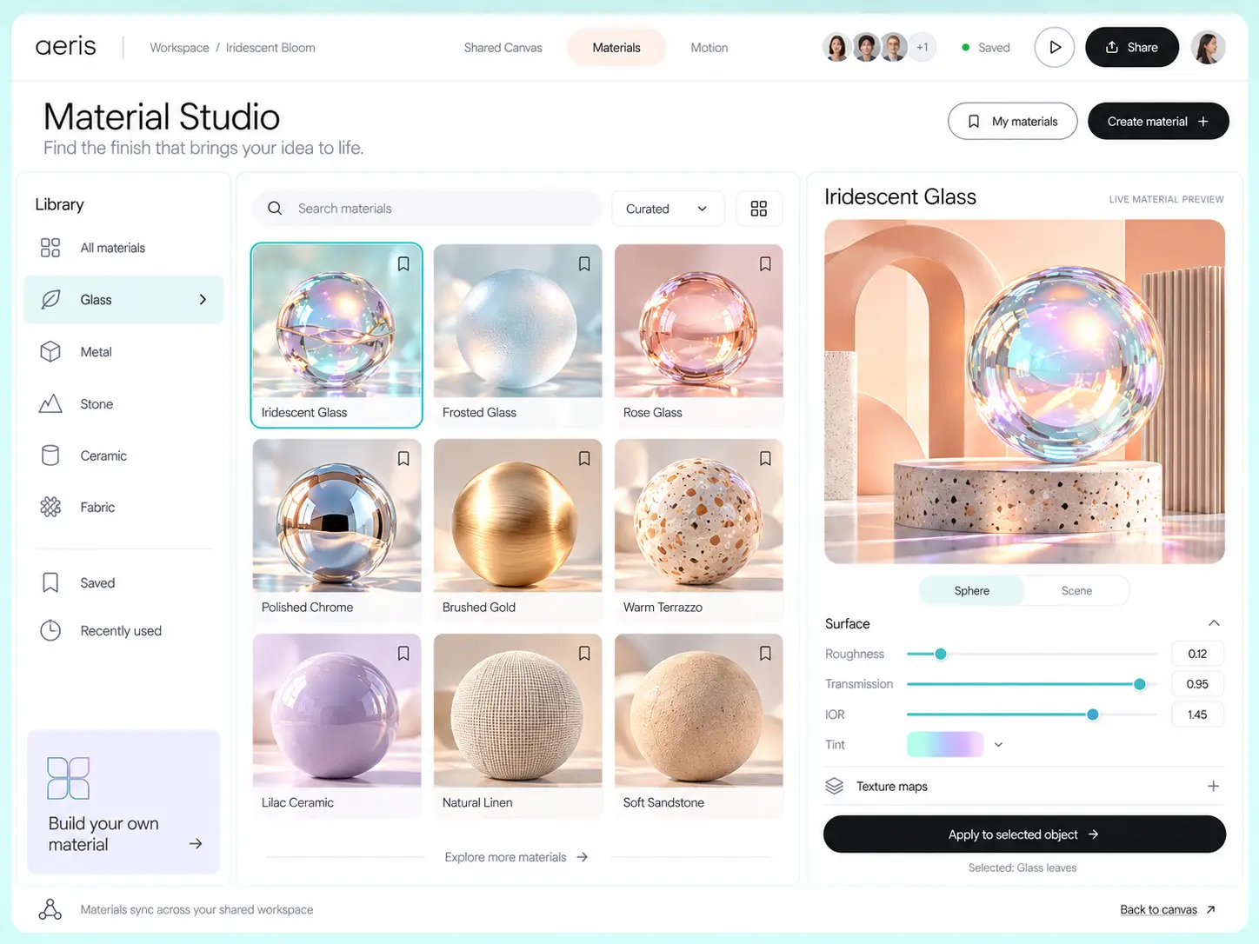Open the Ceramic category icon

pyautogui.click(x=50, y=455)
